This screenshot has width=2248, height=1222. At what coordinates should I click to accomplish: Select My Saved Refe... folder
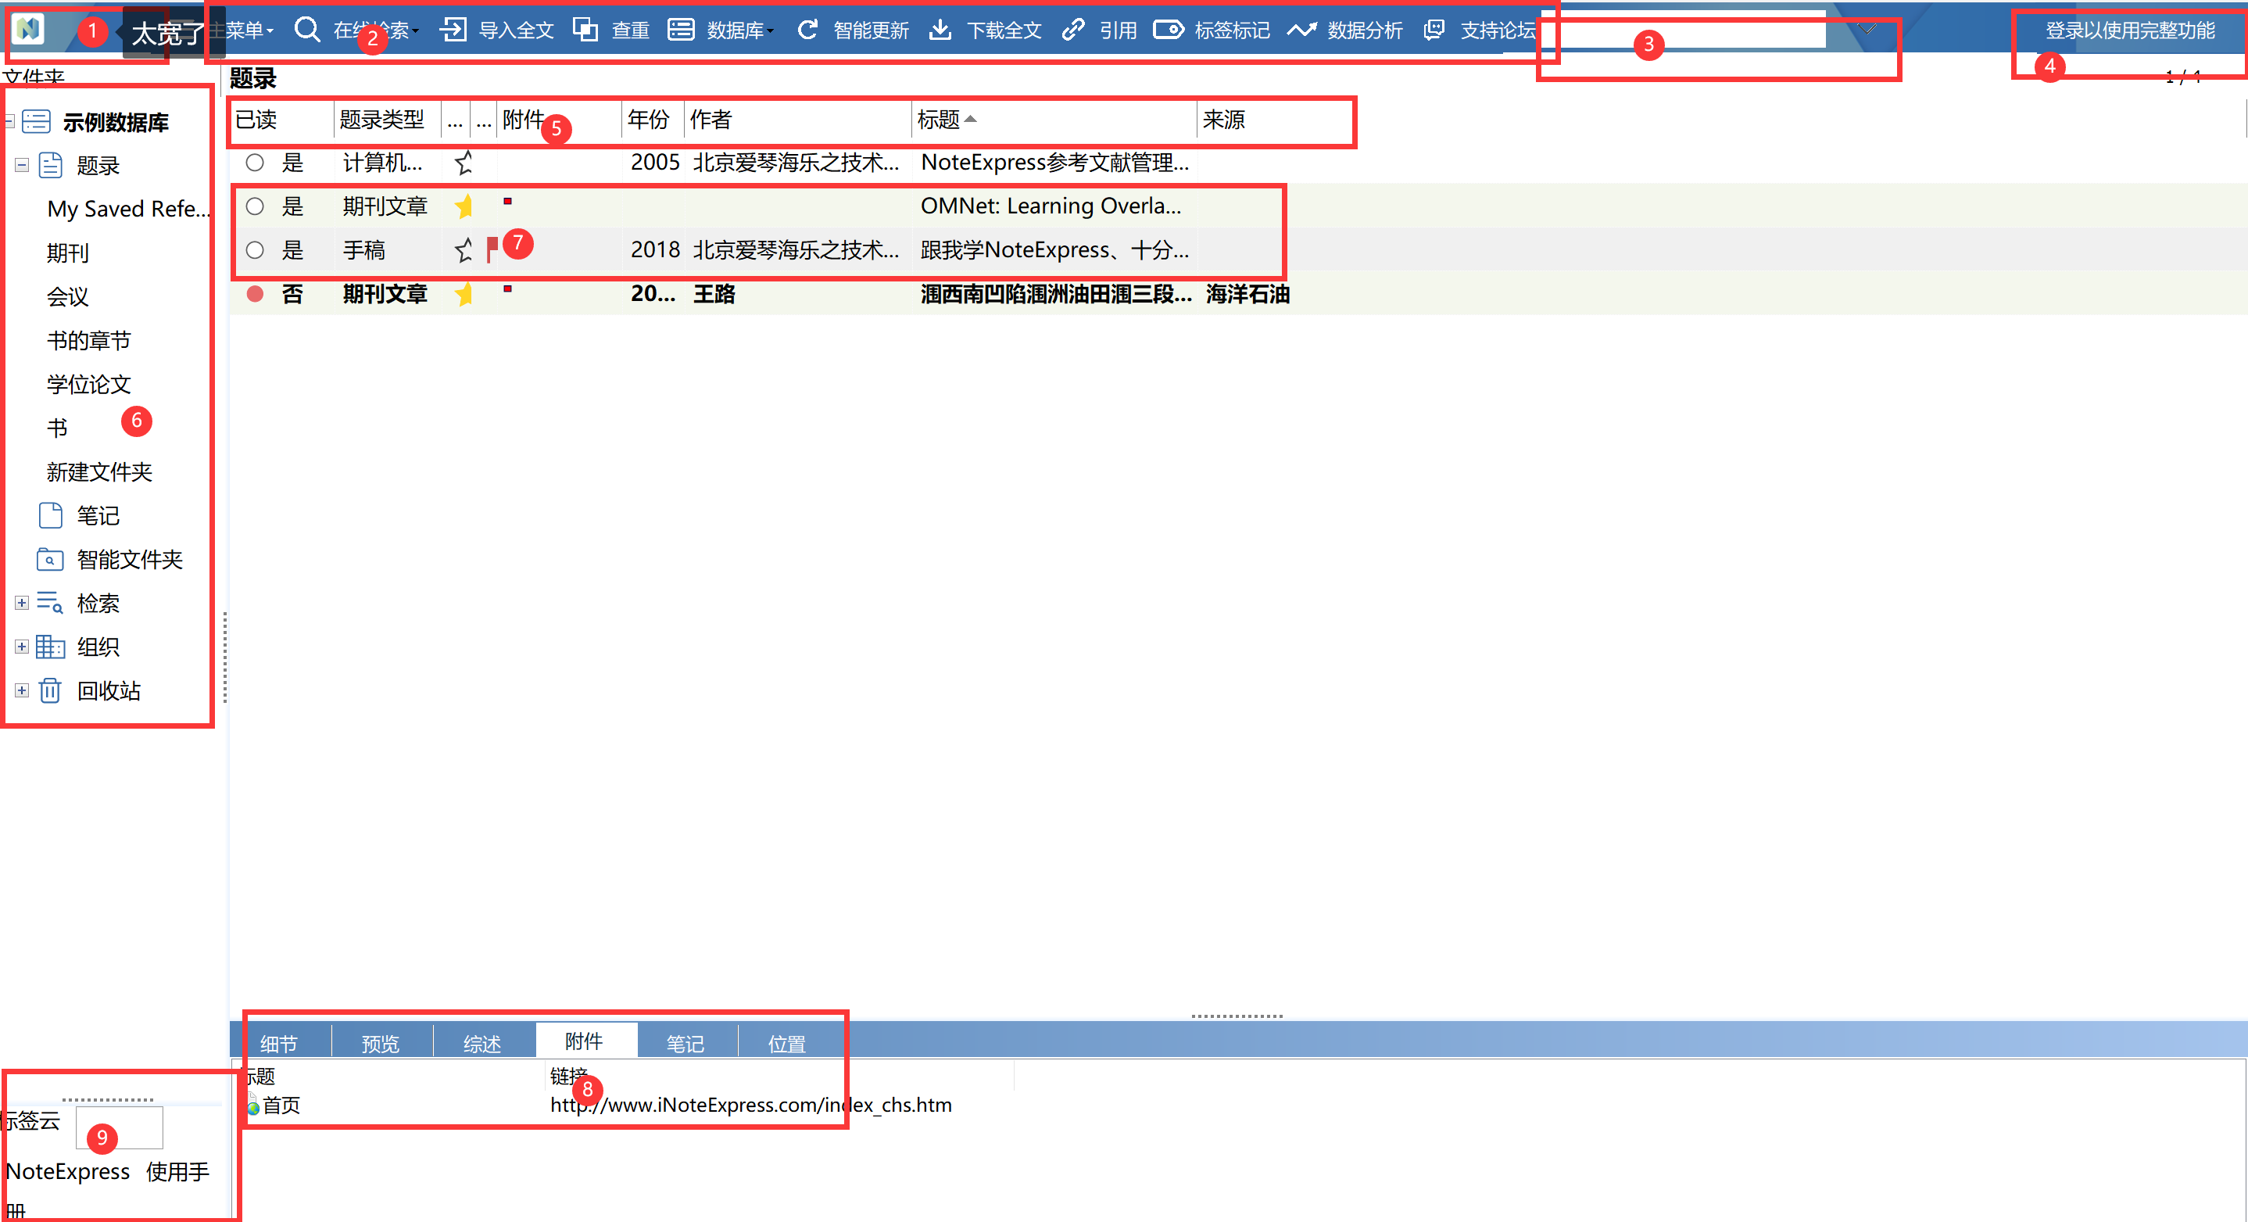coord(128,209)
